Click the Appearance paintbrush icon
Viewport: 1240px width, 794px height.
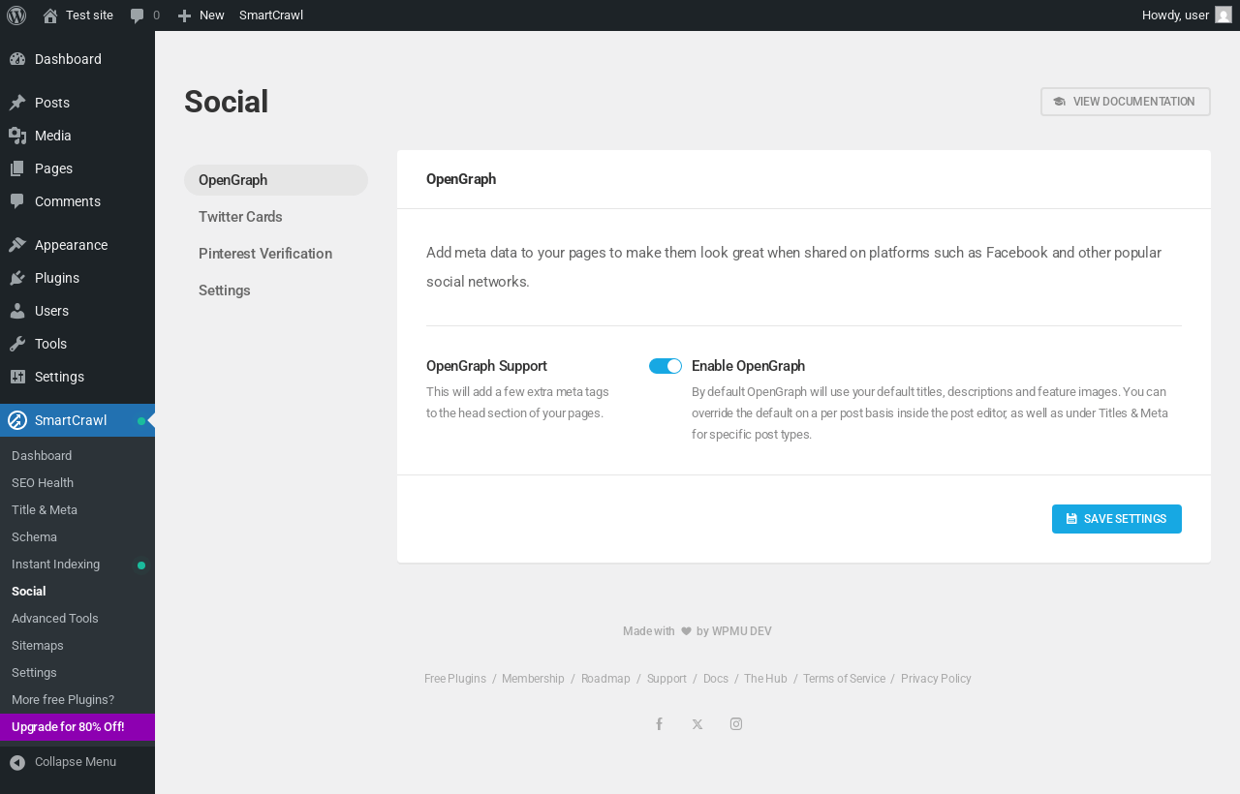coord(17,245)
